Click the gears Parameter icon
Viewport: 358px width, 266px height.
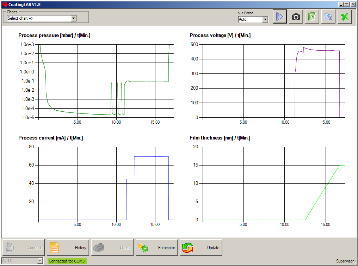pyautogui.click(x=143, y=248)
